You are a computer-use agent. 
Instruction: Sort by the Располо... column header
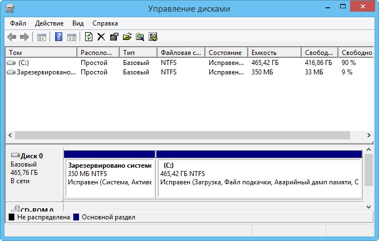point(98,53)
